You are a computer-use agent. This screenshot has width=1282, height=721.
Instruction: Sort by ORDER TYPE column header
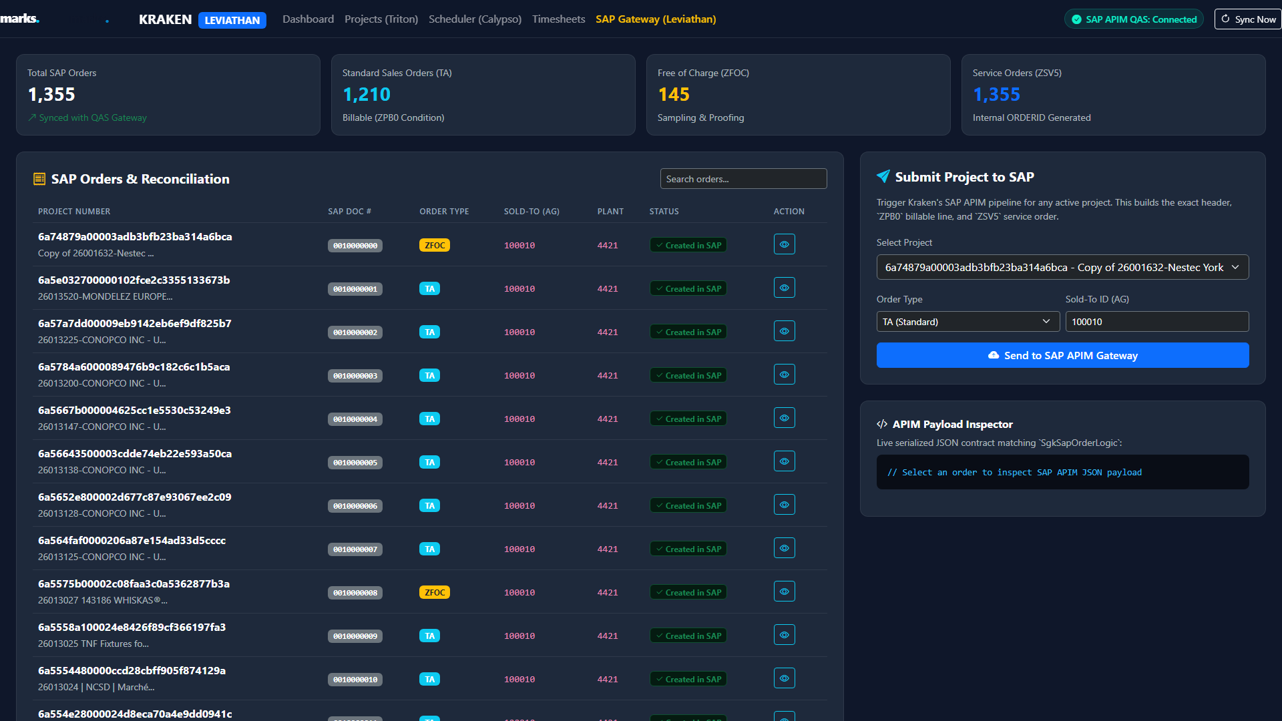(x=444, y=212)
